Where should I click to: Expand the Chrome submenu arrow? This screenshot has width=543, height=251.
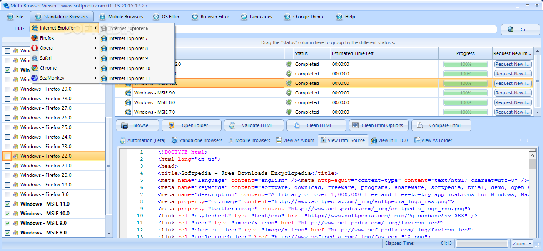95,68
